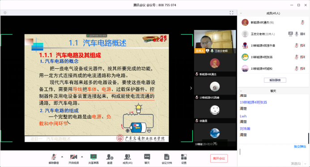310x167 pixels.
Task: Open the Invite (邀请) icon
Action: coord(110,157)
